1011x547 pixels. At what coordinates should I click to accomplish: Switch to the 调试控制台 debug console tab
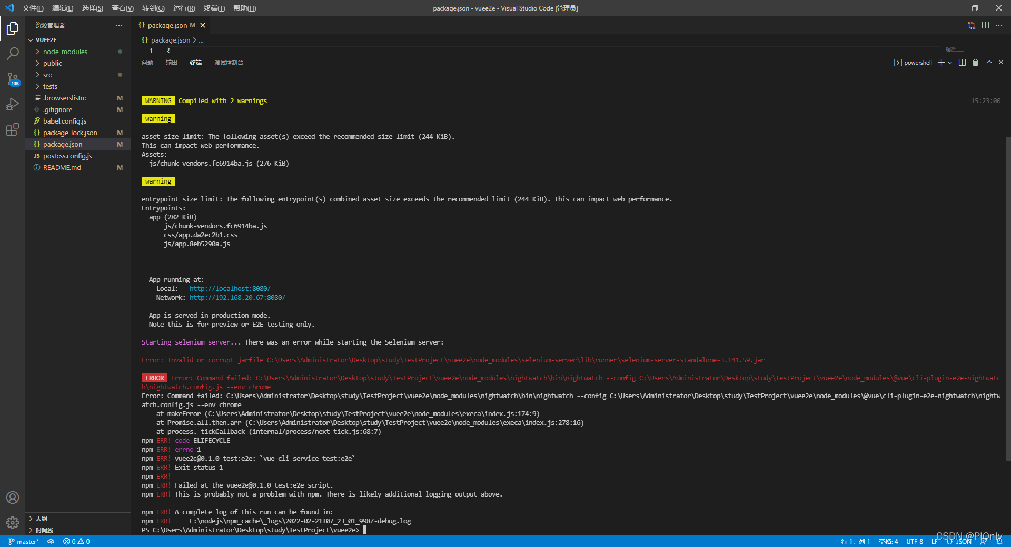click(229, 63)
